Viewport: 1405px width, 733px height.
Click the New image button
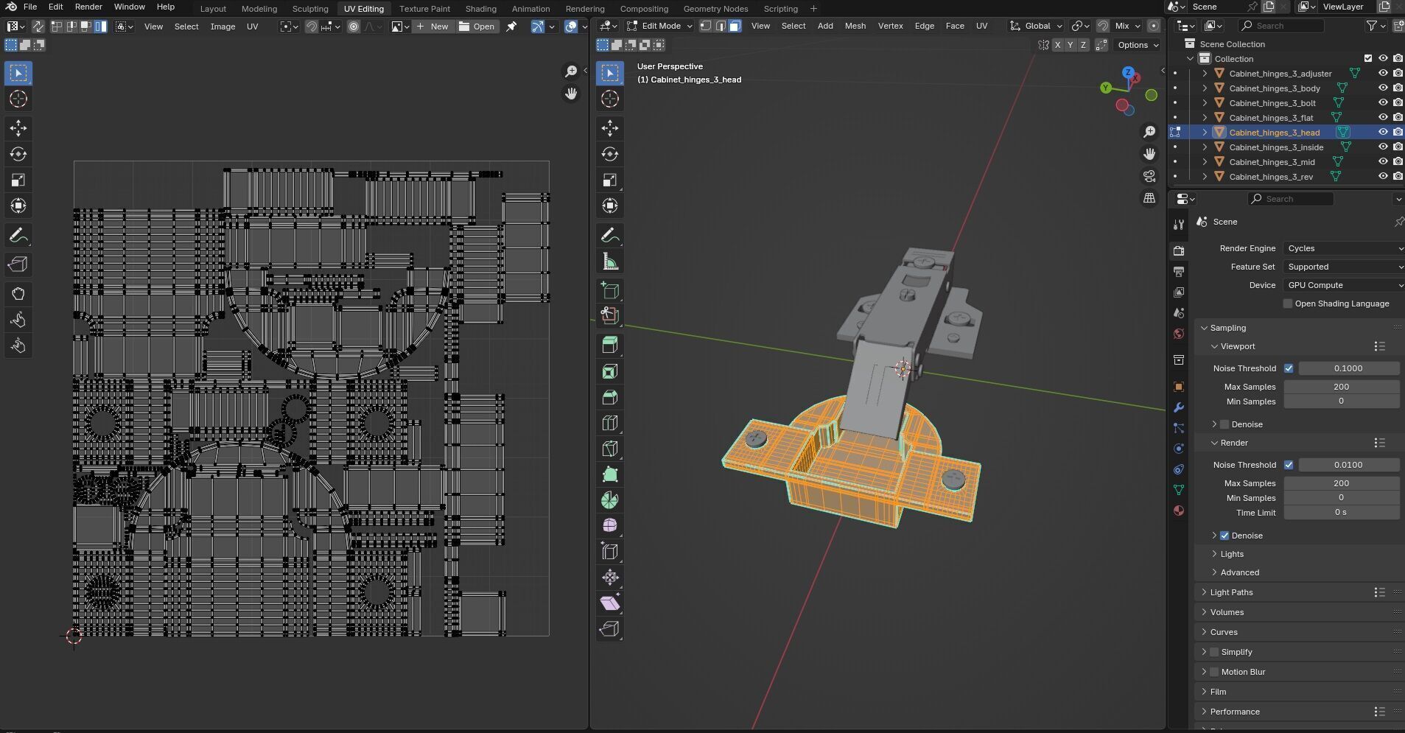point(432,27)
